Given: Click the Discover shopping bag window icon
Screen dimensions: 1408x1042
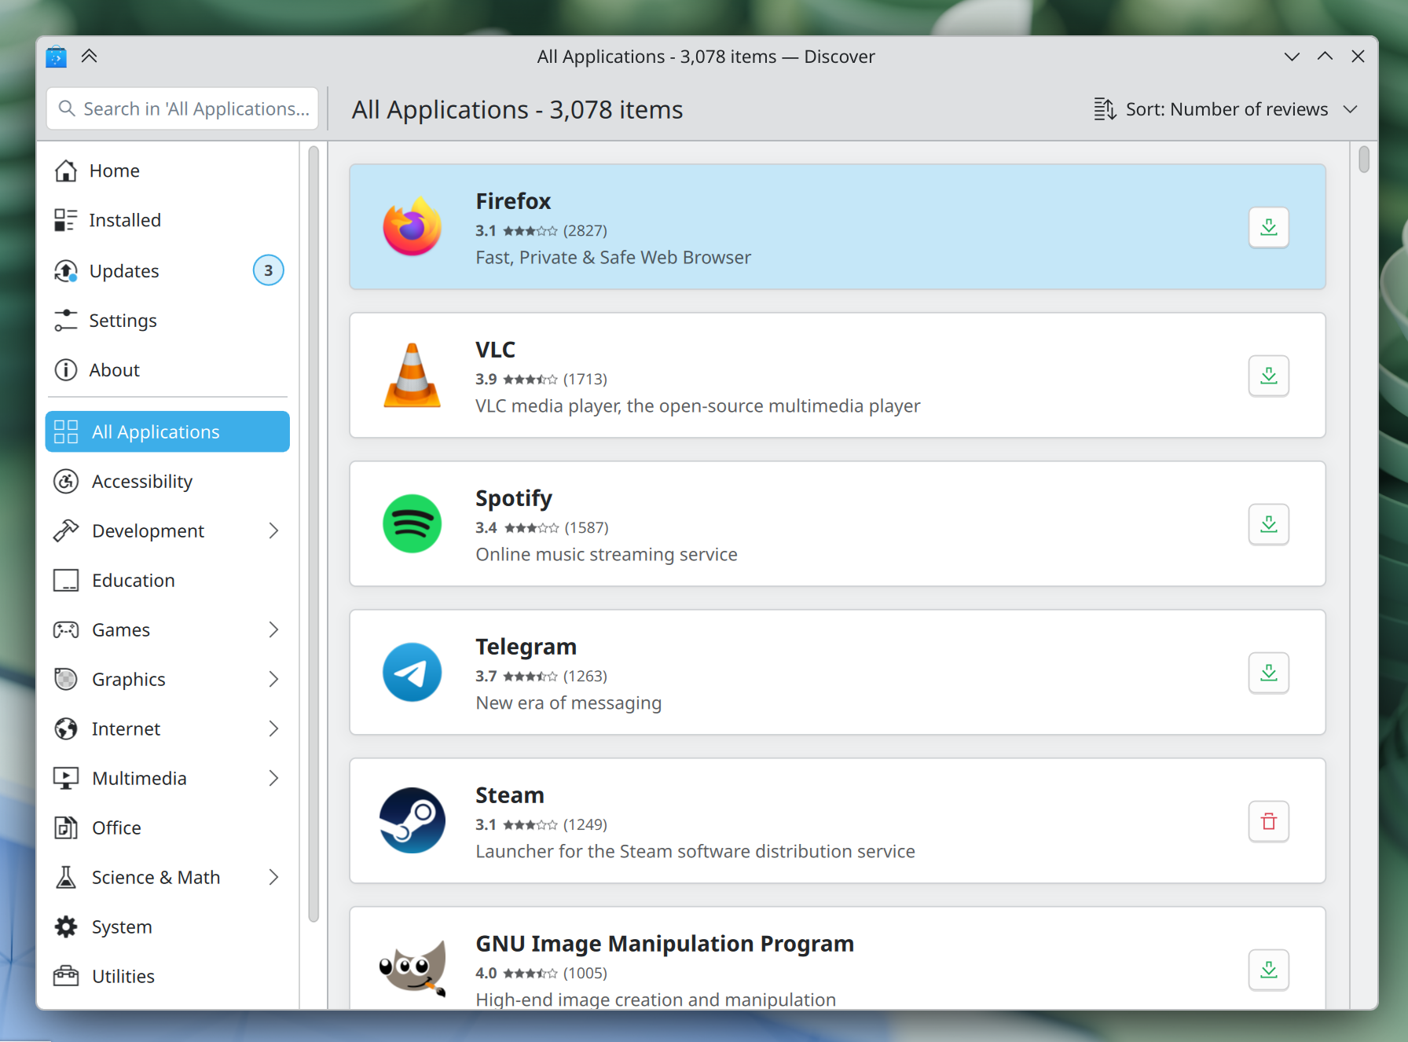Looking at the screenshot, I should 56,57.
